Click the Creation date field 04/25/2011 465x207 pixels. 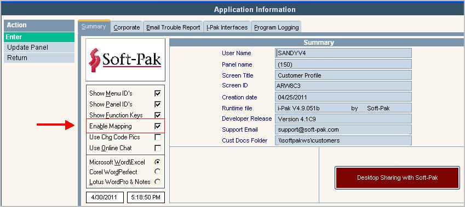click(x=343, y=97)
